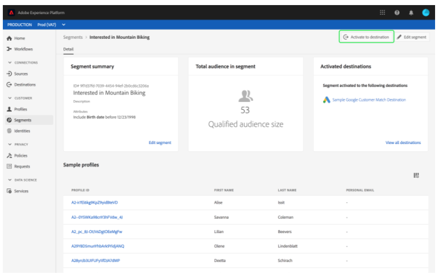Click the View all destinations link
448x274 pixels.
pos(402,142)
